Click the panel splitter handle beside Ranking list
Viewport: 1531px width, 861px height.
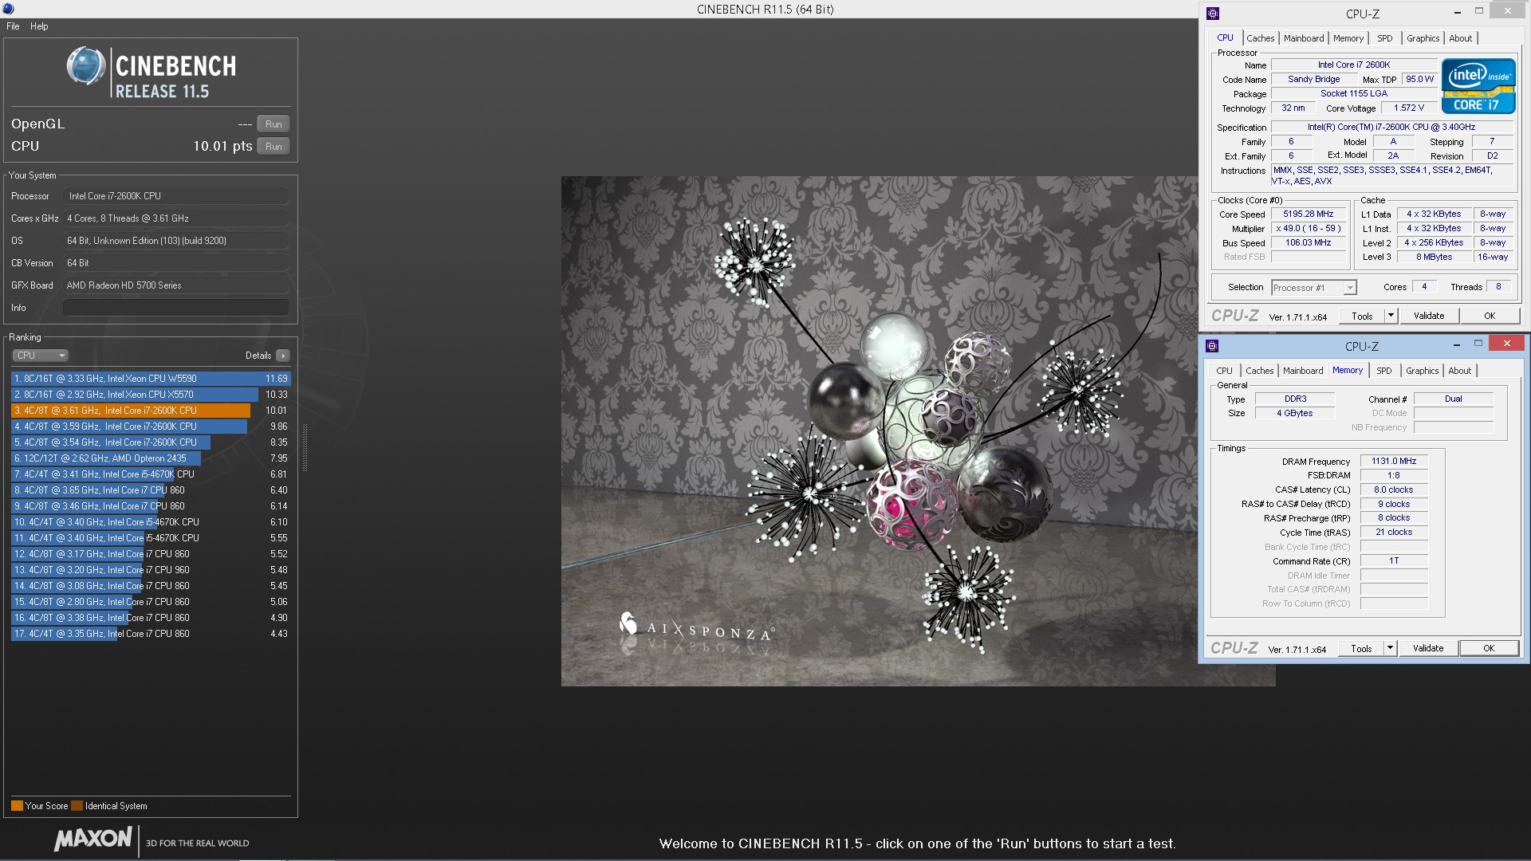click(304, 447)
